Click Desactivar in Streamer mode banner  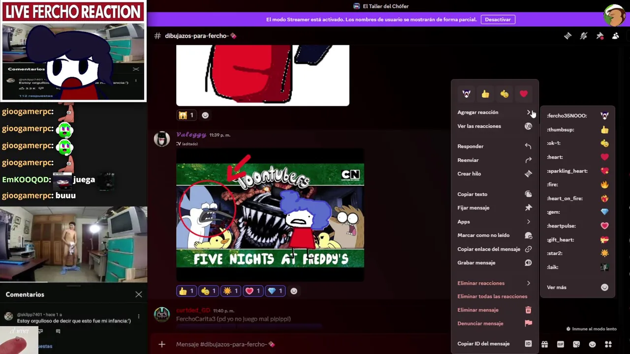(498, 20)
